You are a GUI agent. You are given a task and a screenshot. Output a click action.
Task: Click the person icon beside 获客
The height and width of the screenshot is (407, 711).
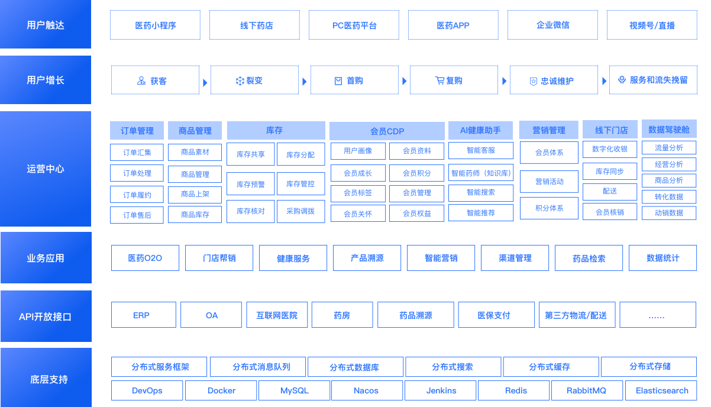(x=141, y=80)
